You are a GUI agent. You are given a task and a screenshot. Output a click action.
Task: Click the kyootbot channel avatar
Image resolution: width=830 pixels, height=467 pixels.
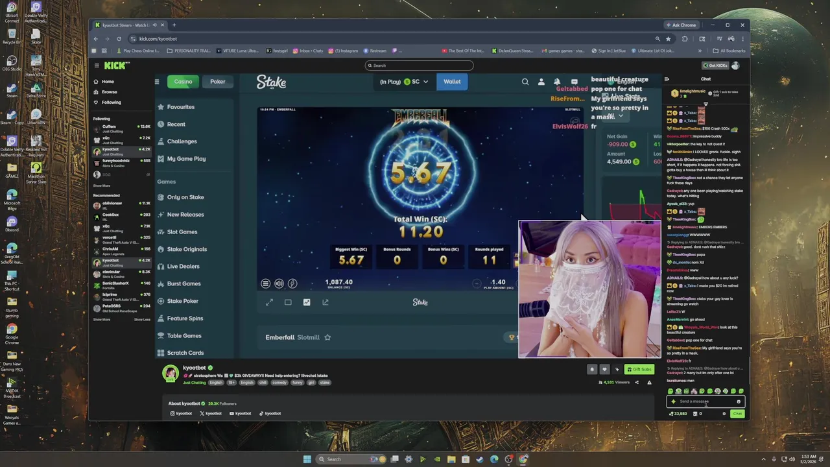coord(171,374)
